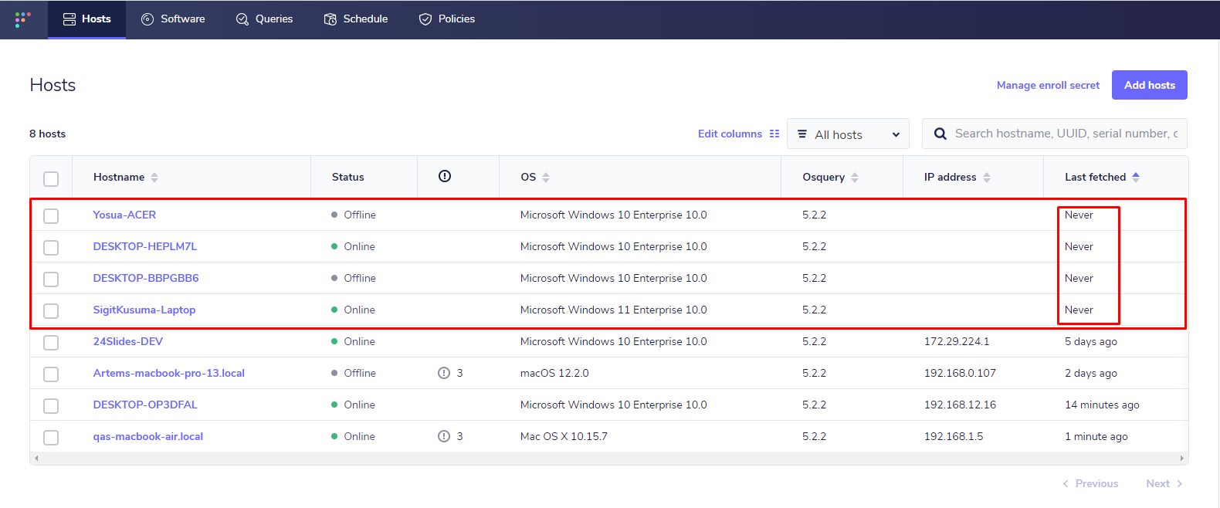This screenshot has height=508, width=1220.
Task: Click the Edit columns grid icon
Action: (x=774, y=134)
